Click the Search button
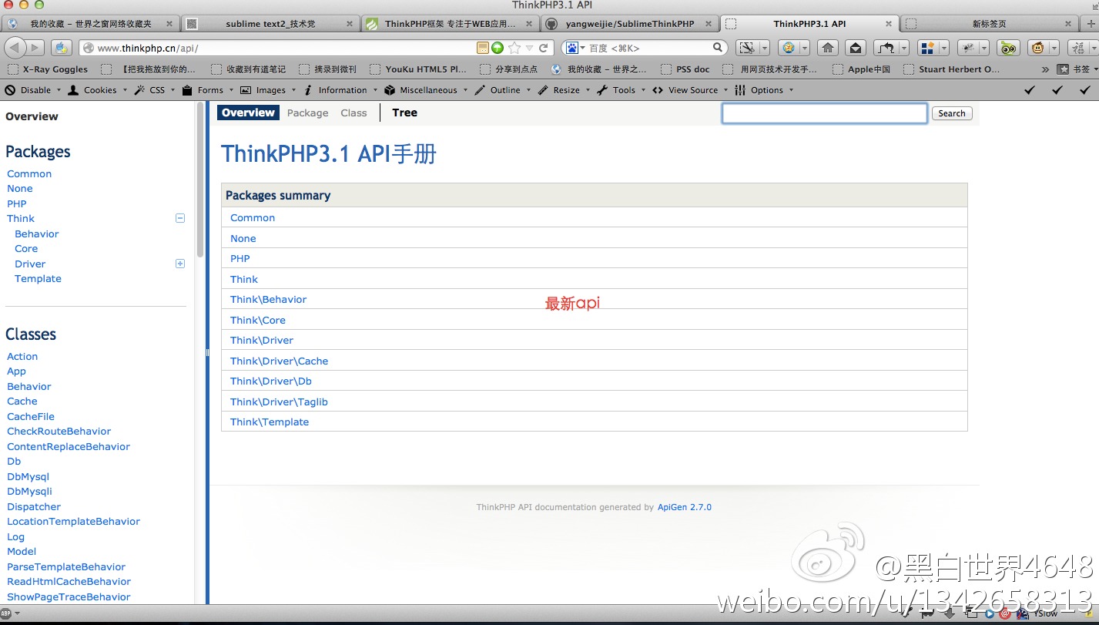 tap(952, 113)
